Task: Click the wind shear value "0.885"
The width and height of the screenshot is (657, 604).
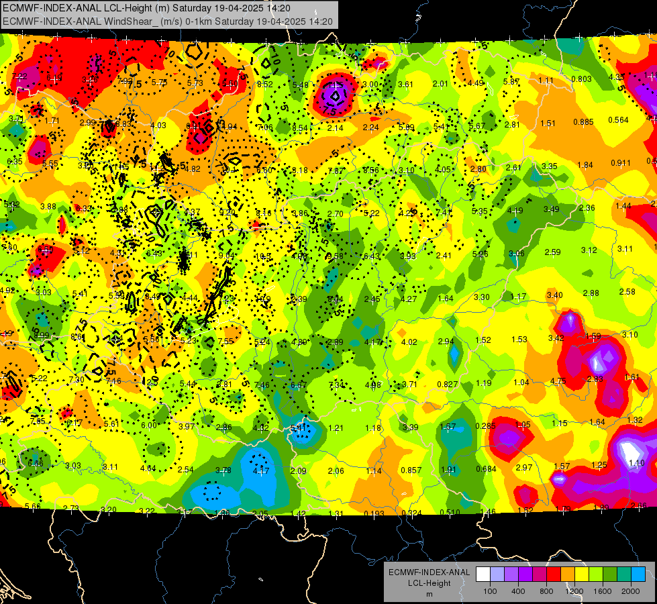Action: 583,122
